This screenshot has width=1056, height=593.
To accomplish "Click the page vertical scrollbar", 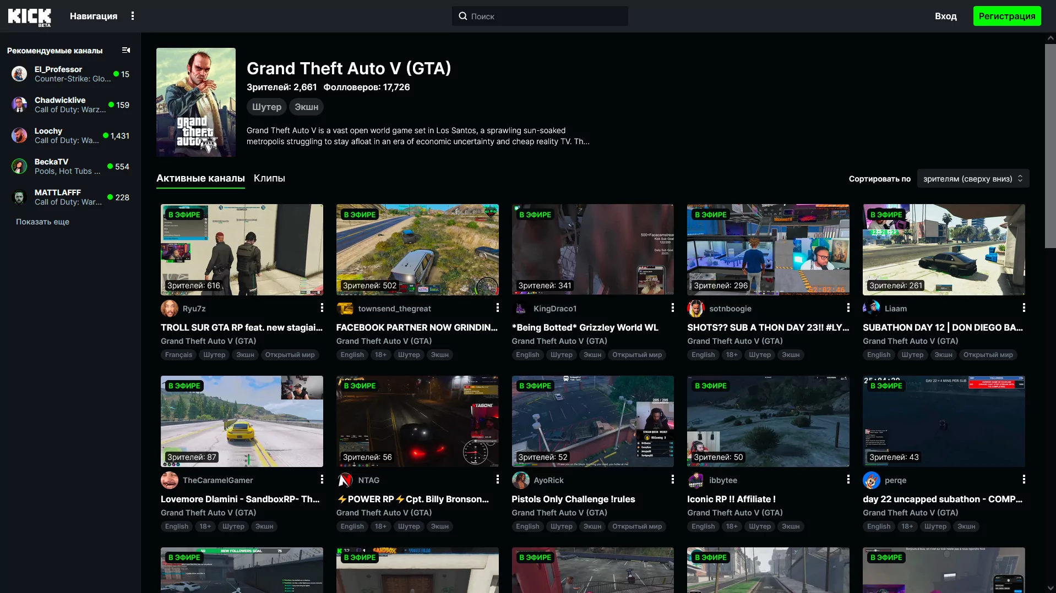I will point(1050,146).
